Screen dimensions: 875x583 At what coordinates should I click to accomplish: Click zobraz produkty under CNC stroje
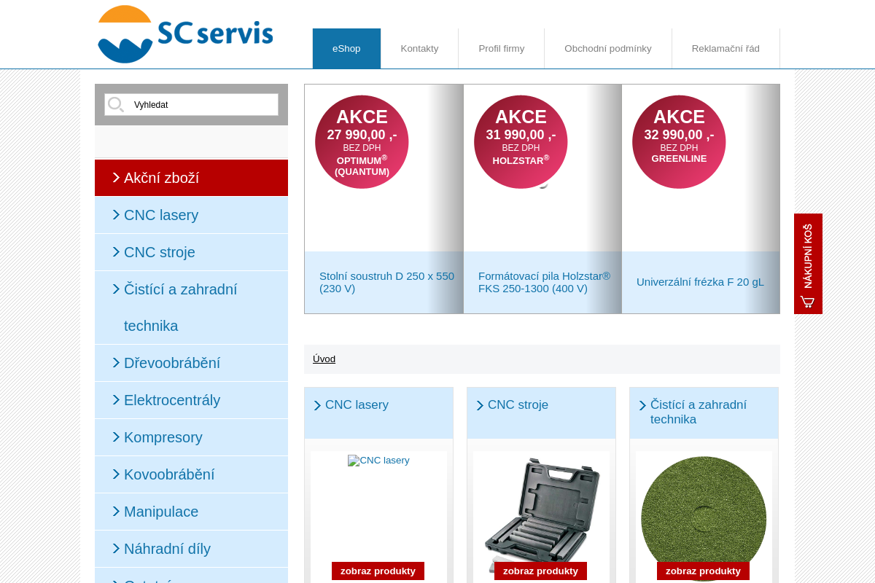540,571
